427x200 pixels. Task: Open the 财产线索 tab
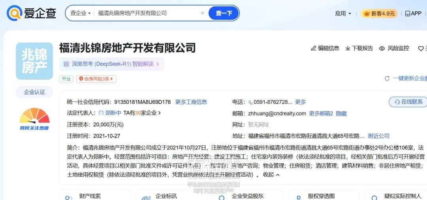coord(89,196)
